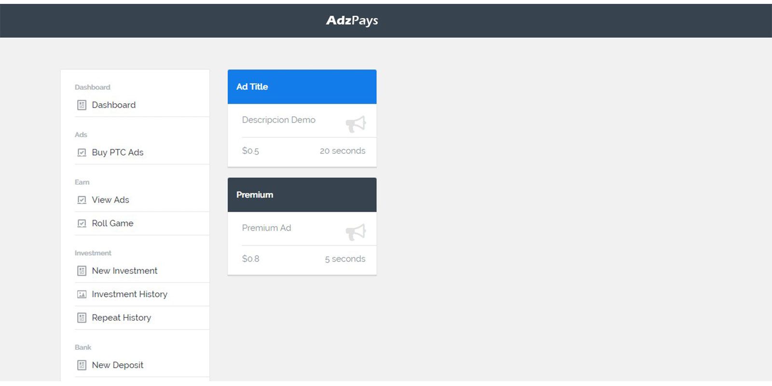Select Roll Game in the sidebar

[x=112, y=223]
